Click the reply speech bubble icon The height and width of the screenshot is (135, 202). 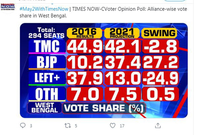click(23, 126)
